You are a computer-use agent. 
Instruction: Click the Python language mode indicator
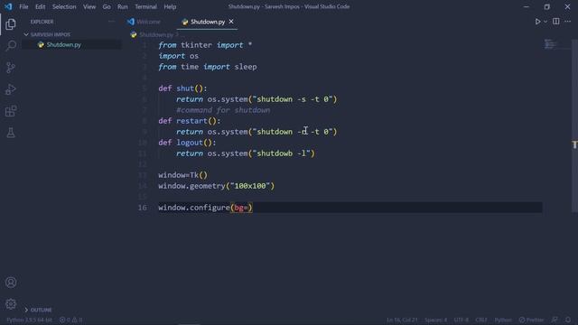point(503,320)
